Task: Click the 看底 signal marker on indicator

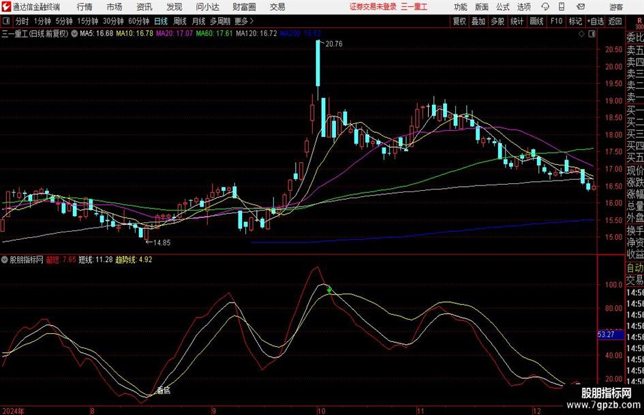Action: click(x=164, y=390)
